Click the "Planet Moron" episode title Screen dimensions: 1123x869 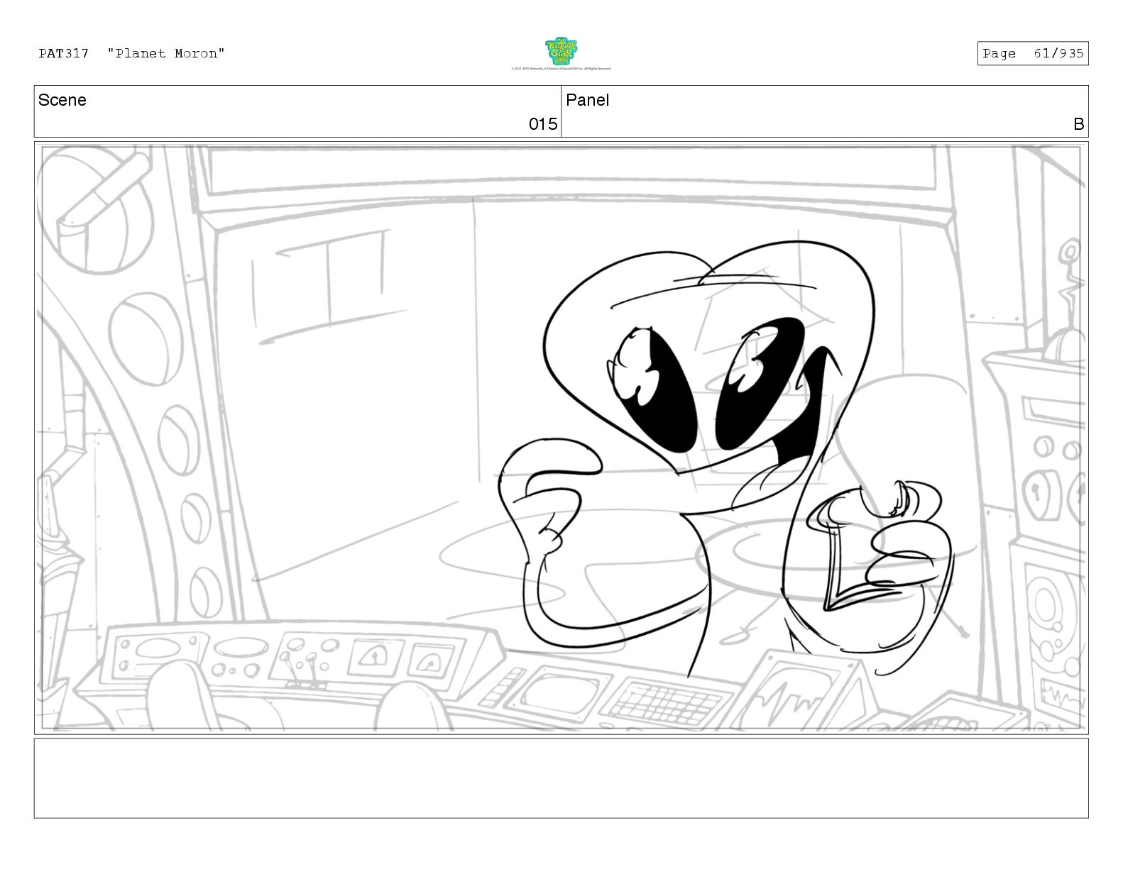[166, 53]
